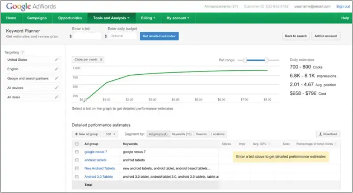Click the $658 - $796 Cost estimate
Viewport: 353px width, 193px height.
pos(308,94)
